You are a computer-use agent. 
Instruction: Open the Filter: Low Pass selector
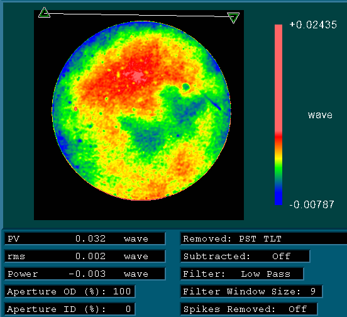click(x=242, y=274)
